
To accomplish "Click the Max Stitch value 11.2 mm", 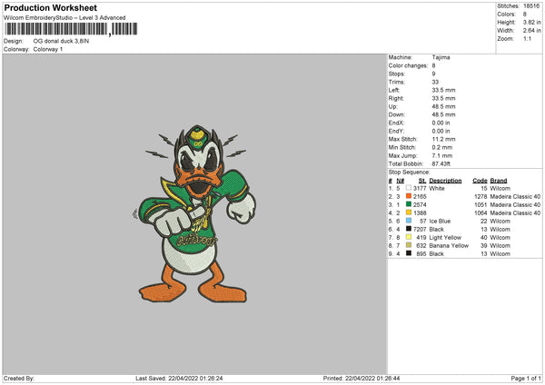I will (x=443, y=139).
